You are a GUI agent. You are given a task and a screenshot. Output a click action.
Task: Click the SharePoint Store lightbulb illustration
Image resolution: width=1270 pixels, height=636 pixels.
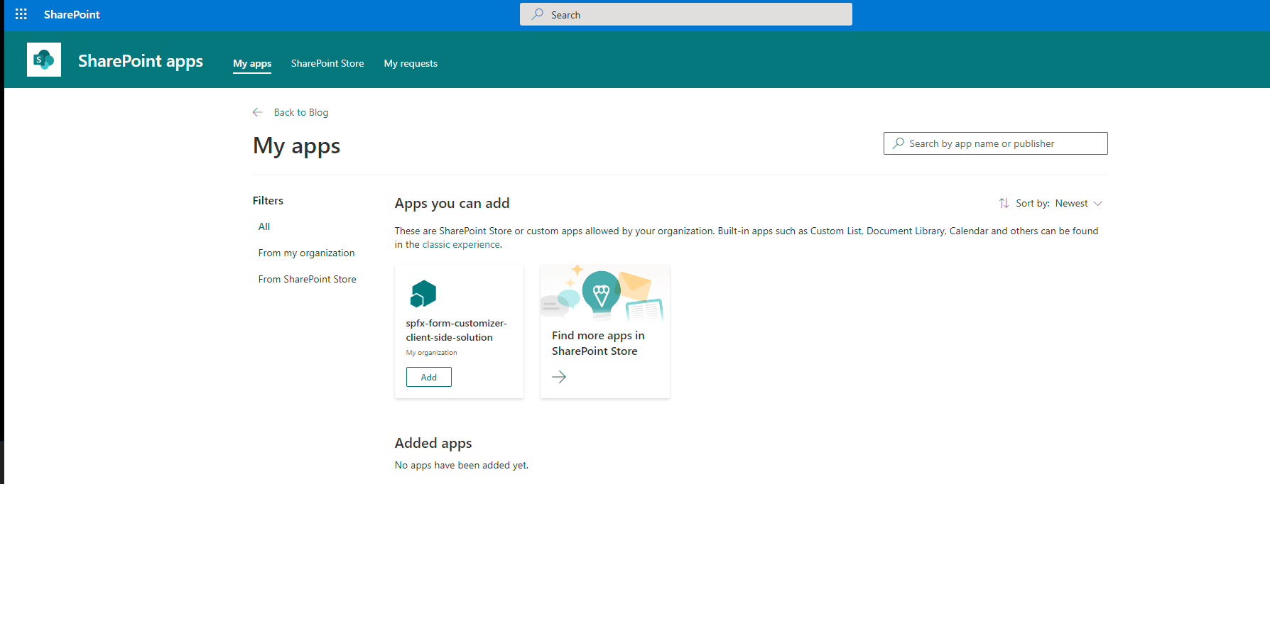click(605, 292)
